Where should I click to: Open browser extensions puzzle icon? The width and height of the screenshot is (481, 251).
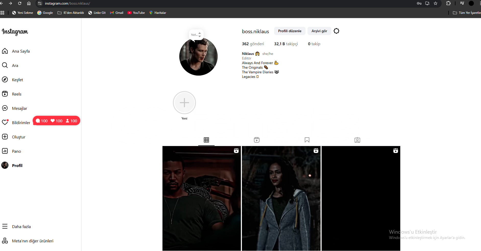click(x=448, y=3)
